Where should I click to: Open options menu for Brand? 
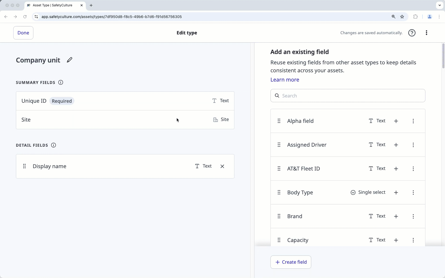pos(413,216)
